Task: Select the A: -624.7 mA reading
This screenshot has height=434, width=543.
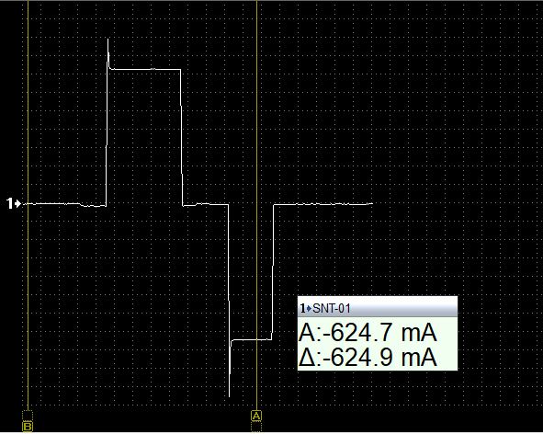Action: (x=368, y=333)
